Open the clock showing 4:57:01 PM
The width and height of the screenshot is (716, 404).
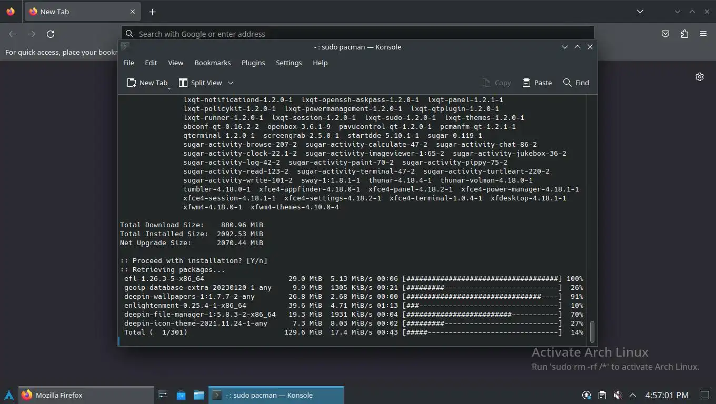[x=667, y=395]
